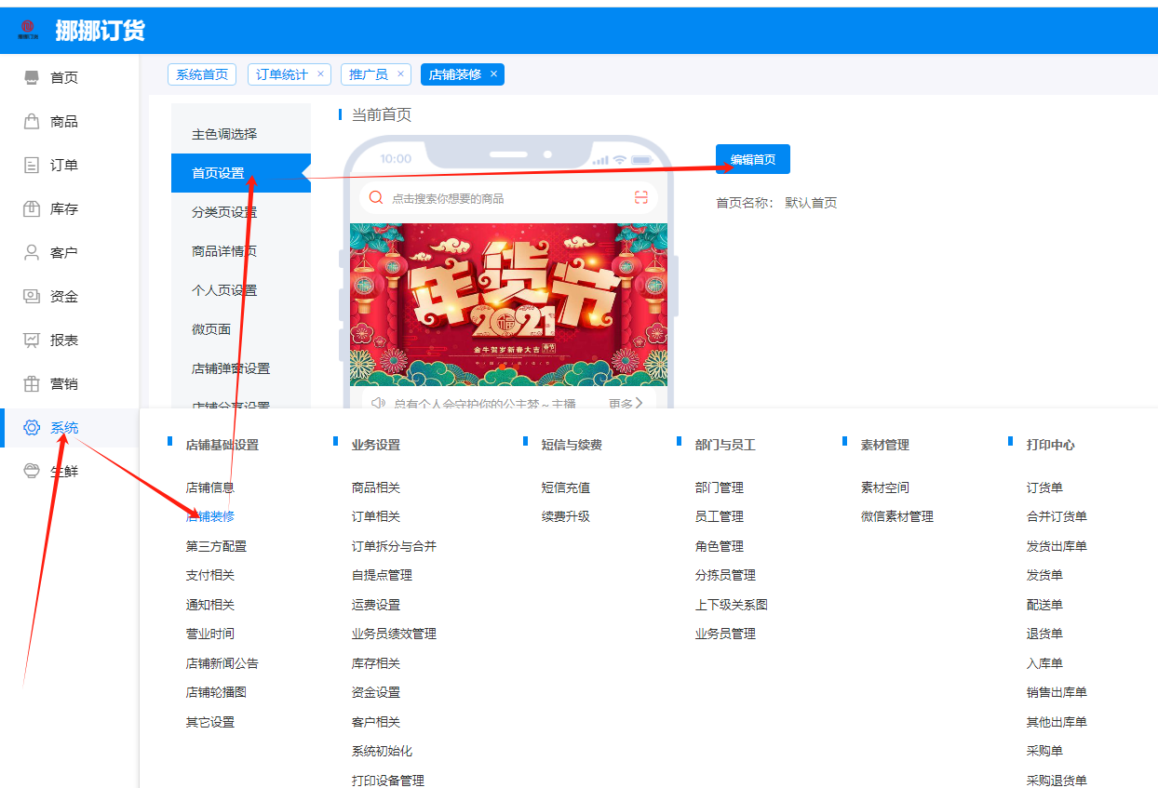Viewport: 1158px width, 788px height.
Task: Select the 订单 order list icon
Action: click(32, 165)
